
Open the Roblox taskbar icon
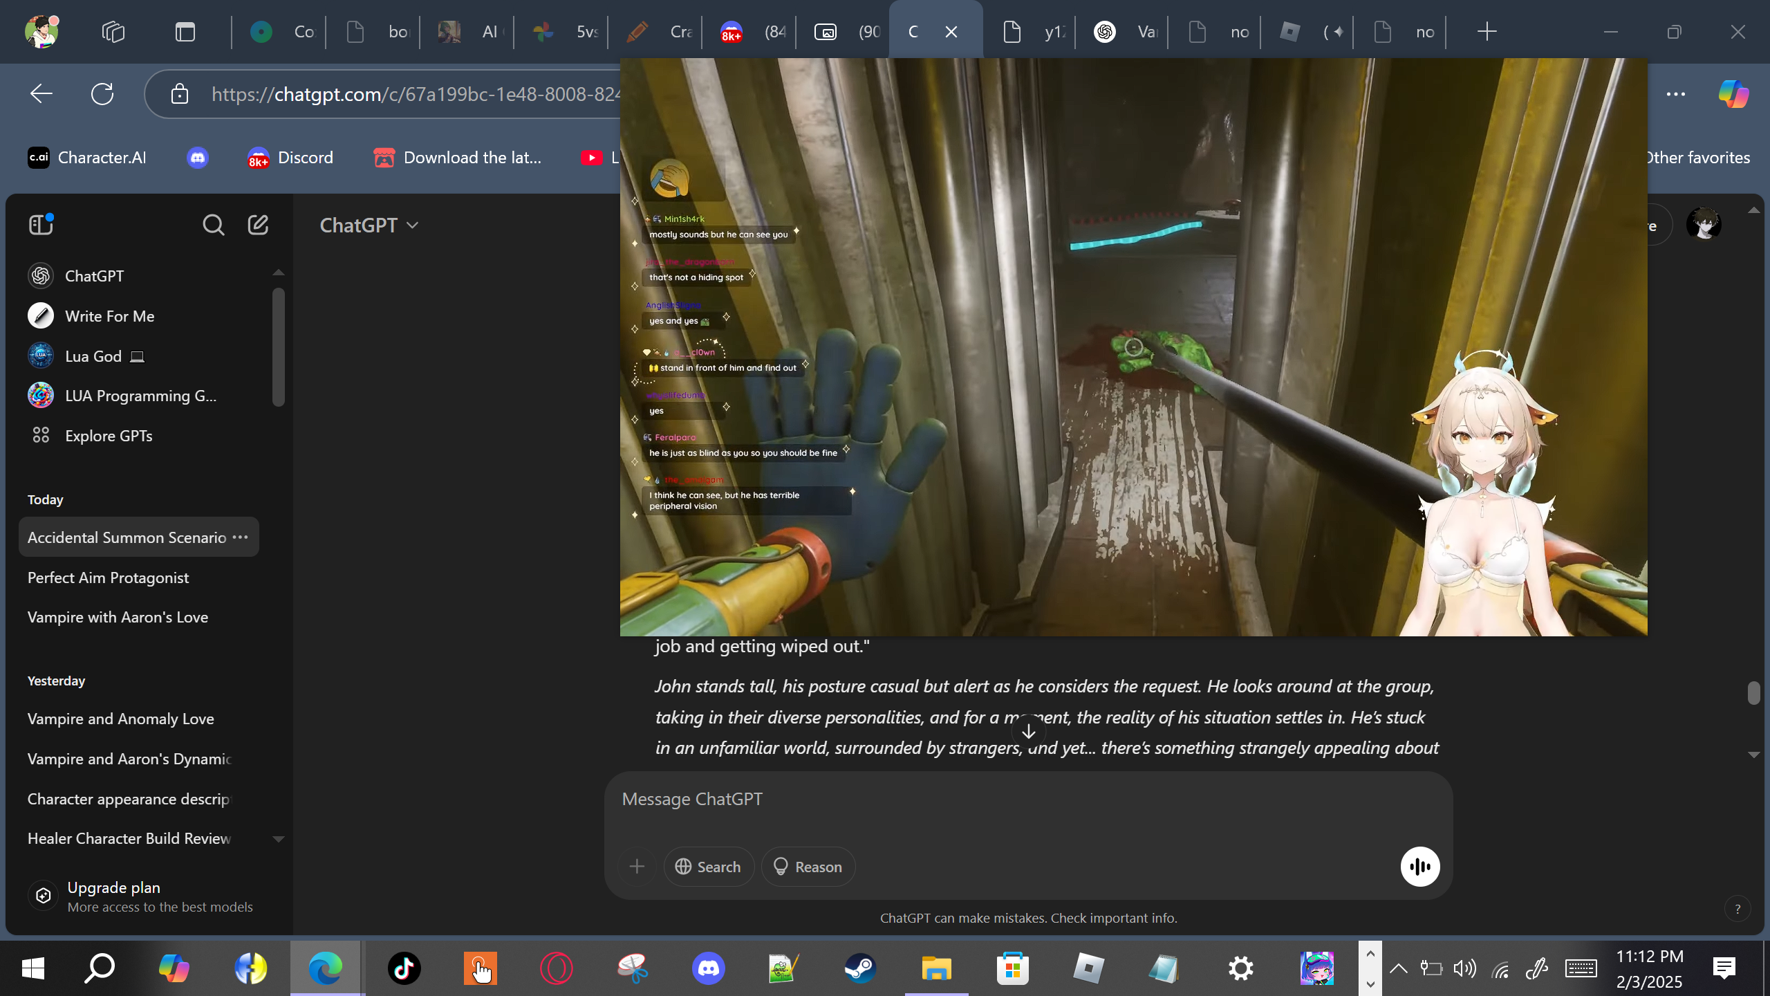tap(1088, 968)
